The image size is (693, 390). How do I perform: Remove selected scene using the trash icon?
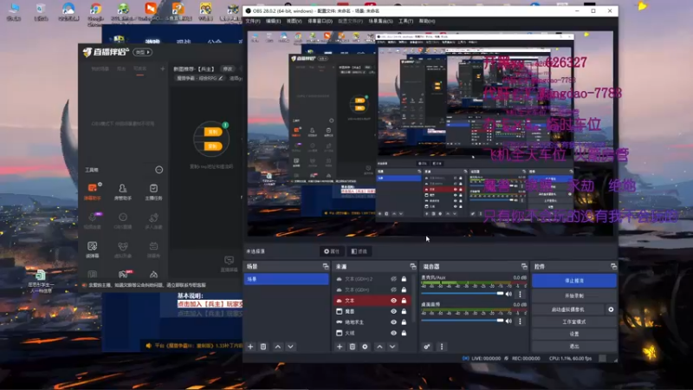[263, 347]
